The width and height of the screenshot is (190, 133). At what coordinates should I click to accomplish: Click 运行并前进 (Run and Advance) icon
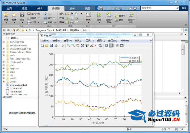coord(109,15)
